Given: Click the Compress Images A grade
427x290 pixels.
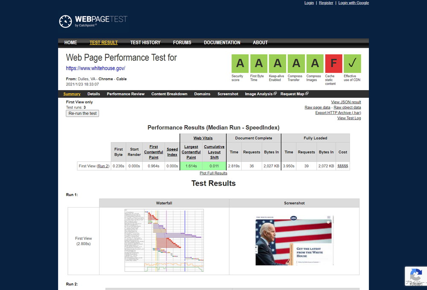Looking at the screenshot, I should 315,64.
